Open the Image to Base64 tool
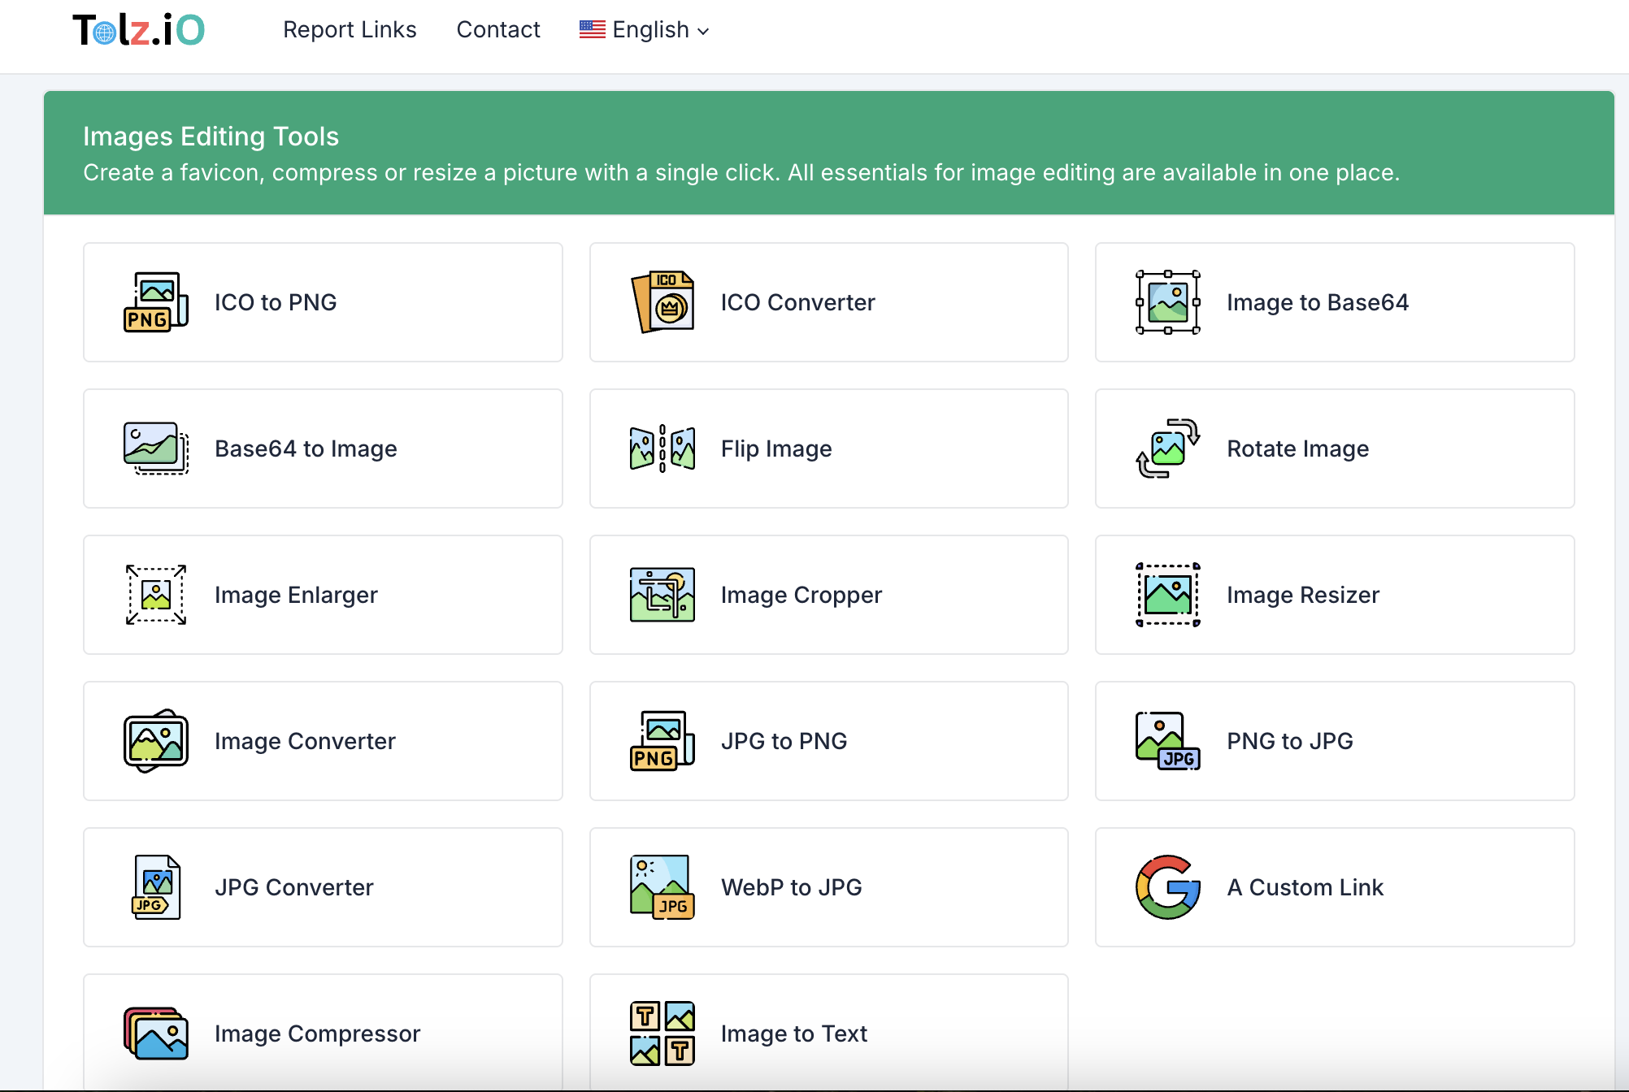This screenshot has height=1092, width=1629. [x=1335, y=302]
